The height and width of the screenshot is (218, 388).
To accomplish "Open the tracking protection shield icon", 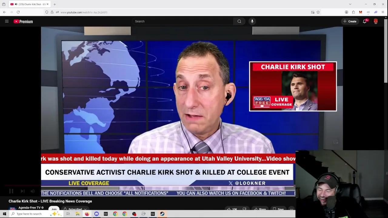I will coord(47,12).
